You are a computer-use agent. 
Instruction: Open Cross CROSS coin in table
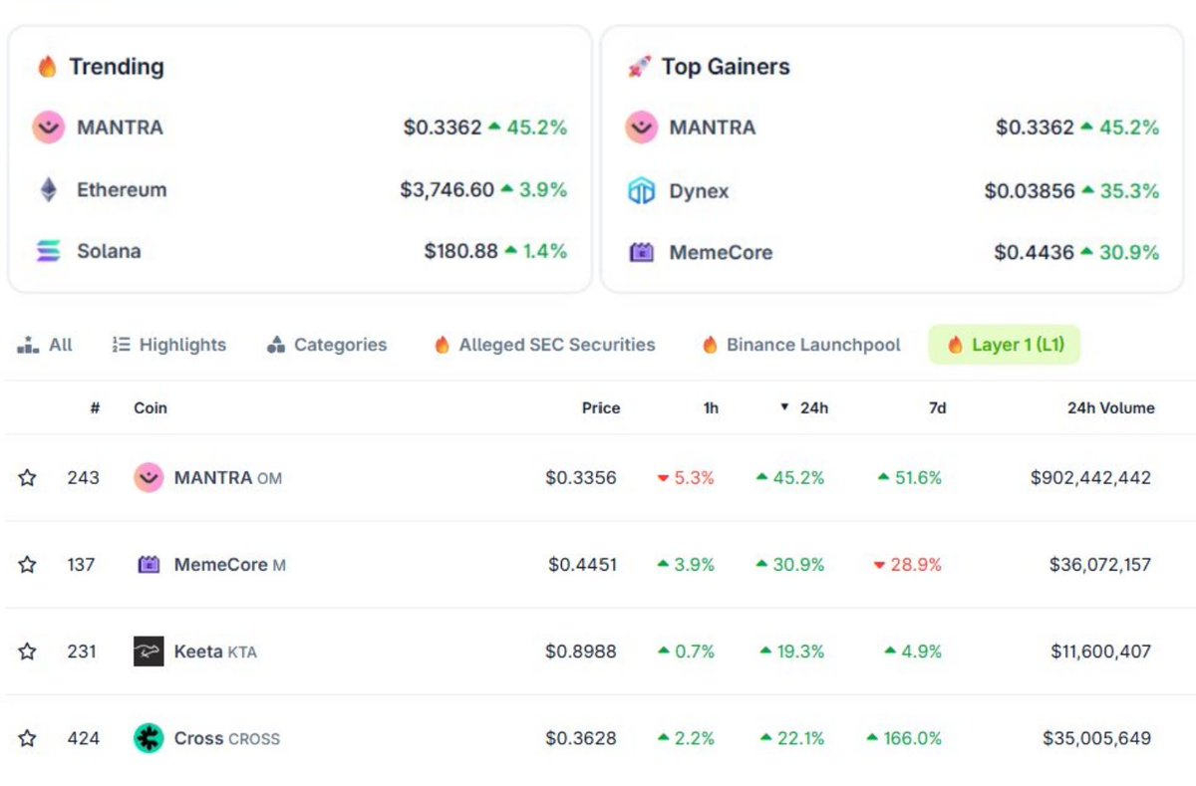click(x=227, y=738)
